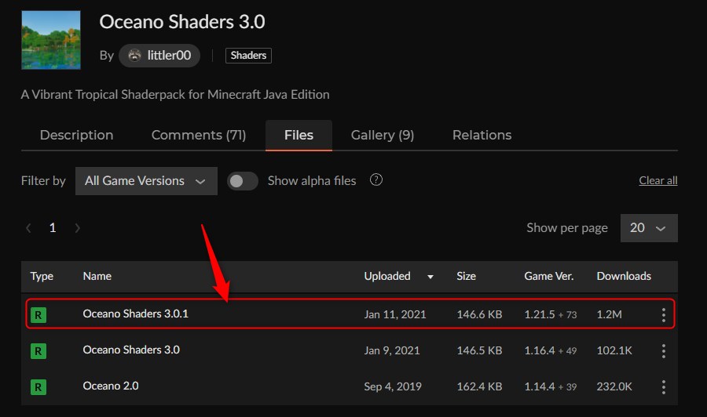Select the Files tab

click(x=299, y=135)
